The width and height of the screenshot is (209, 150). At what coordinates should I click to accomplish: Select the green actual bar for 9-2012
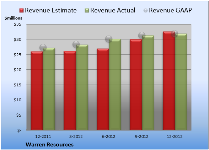pyautogui.click(x=148, y=83)
